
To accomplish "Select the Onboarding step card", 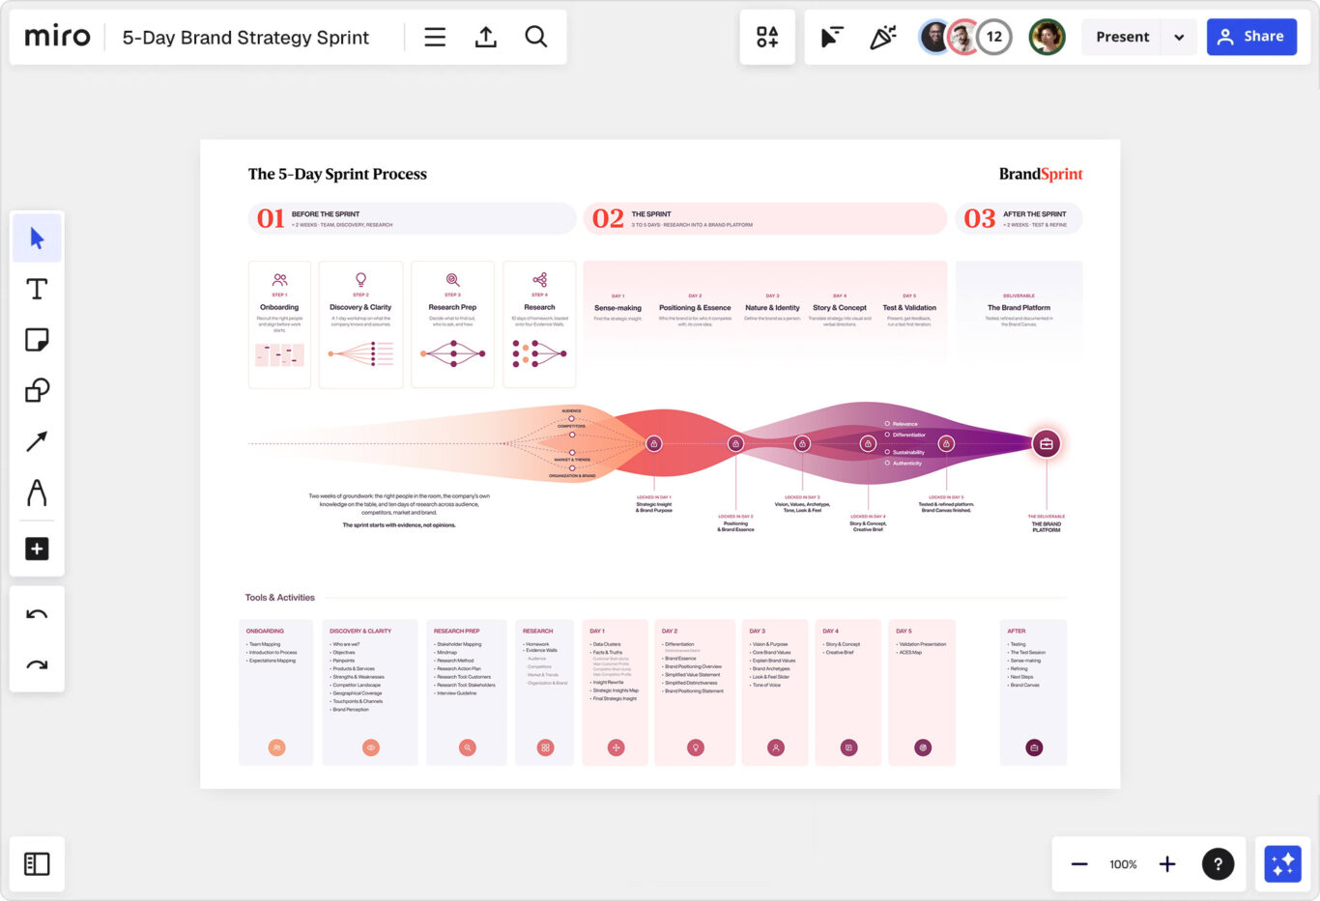I will tap(279, 324).
